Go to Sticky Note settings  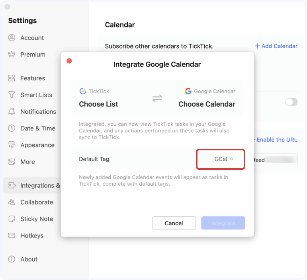(36, 219)
